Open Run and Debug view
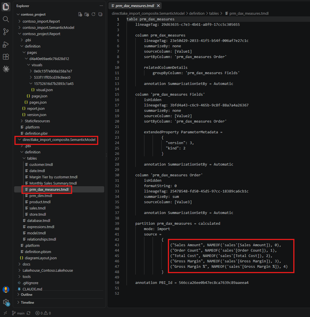 [6, 44]
